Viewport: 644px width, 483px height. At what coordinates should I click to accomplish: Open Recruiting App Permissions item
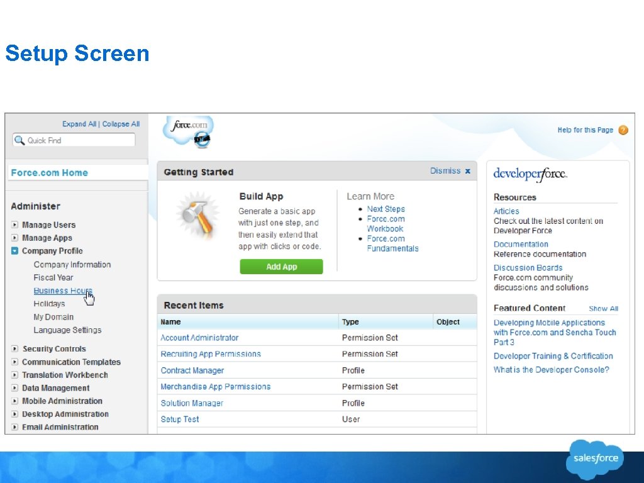(x=211, y=354)
